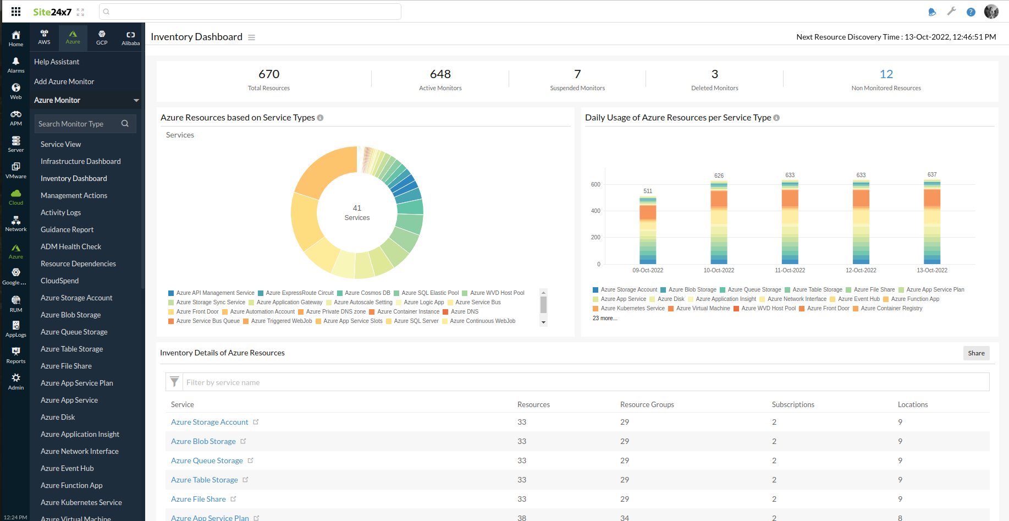
Task: Open the filter funnel beside service name field
Action: point(174,382)
